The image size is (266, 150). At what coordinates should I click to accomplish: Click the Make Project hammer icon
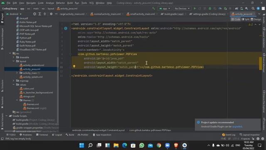[153, 8]
